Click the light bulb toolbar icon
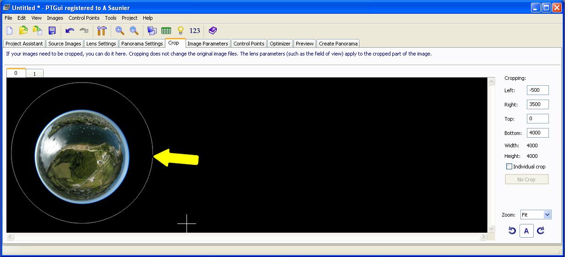 [x=181, y=31]
